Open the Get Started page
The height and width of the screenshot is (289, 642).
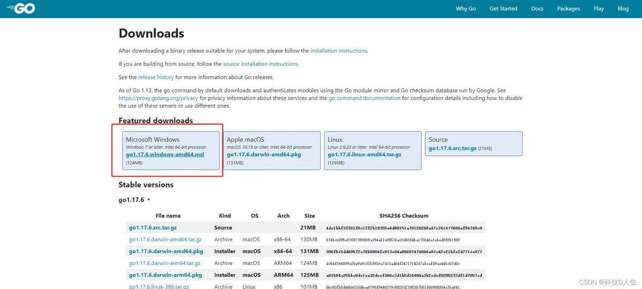point(503,9)
